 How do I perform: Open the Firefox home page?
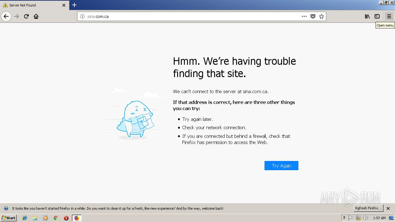point(36,16)
